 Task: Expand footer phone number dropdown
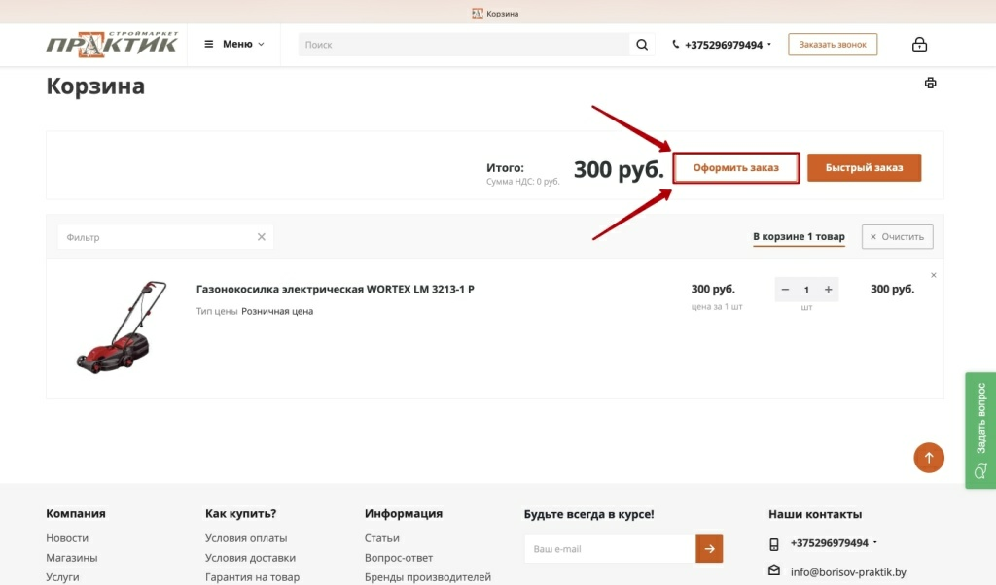[875, 543]
